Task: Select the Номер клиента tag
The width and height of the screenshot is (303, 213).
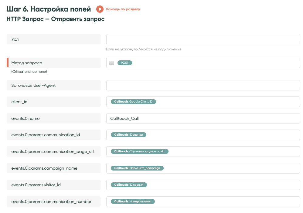Action: tap(132, 201)
